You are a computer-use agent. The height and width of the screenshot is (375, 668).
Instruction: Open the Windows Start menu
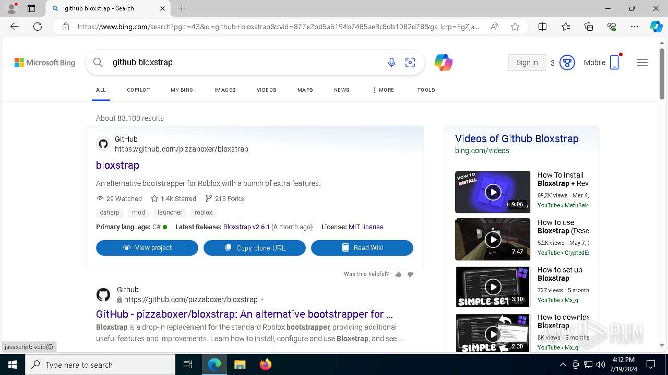coord(13,365)
